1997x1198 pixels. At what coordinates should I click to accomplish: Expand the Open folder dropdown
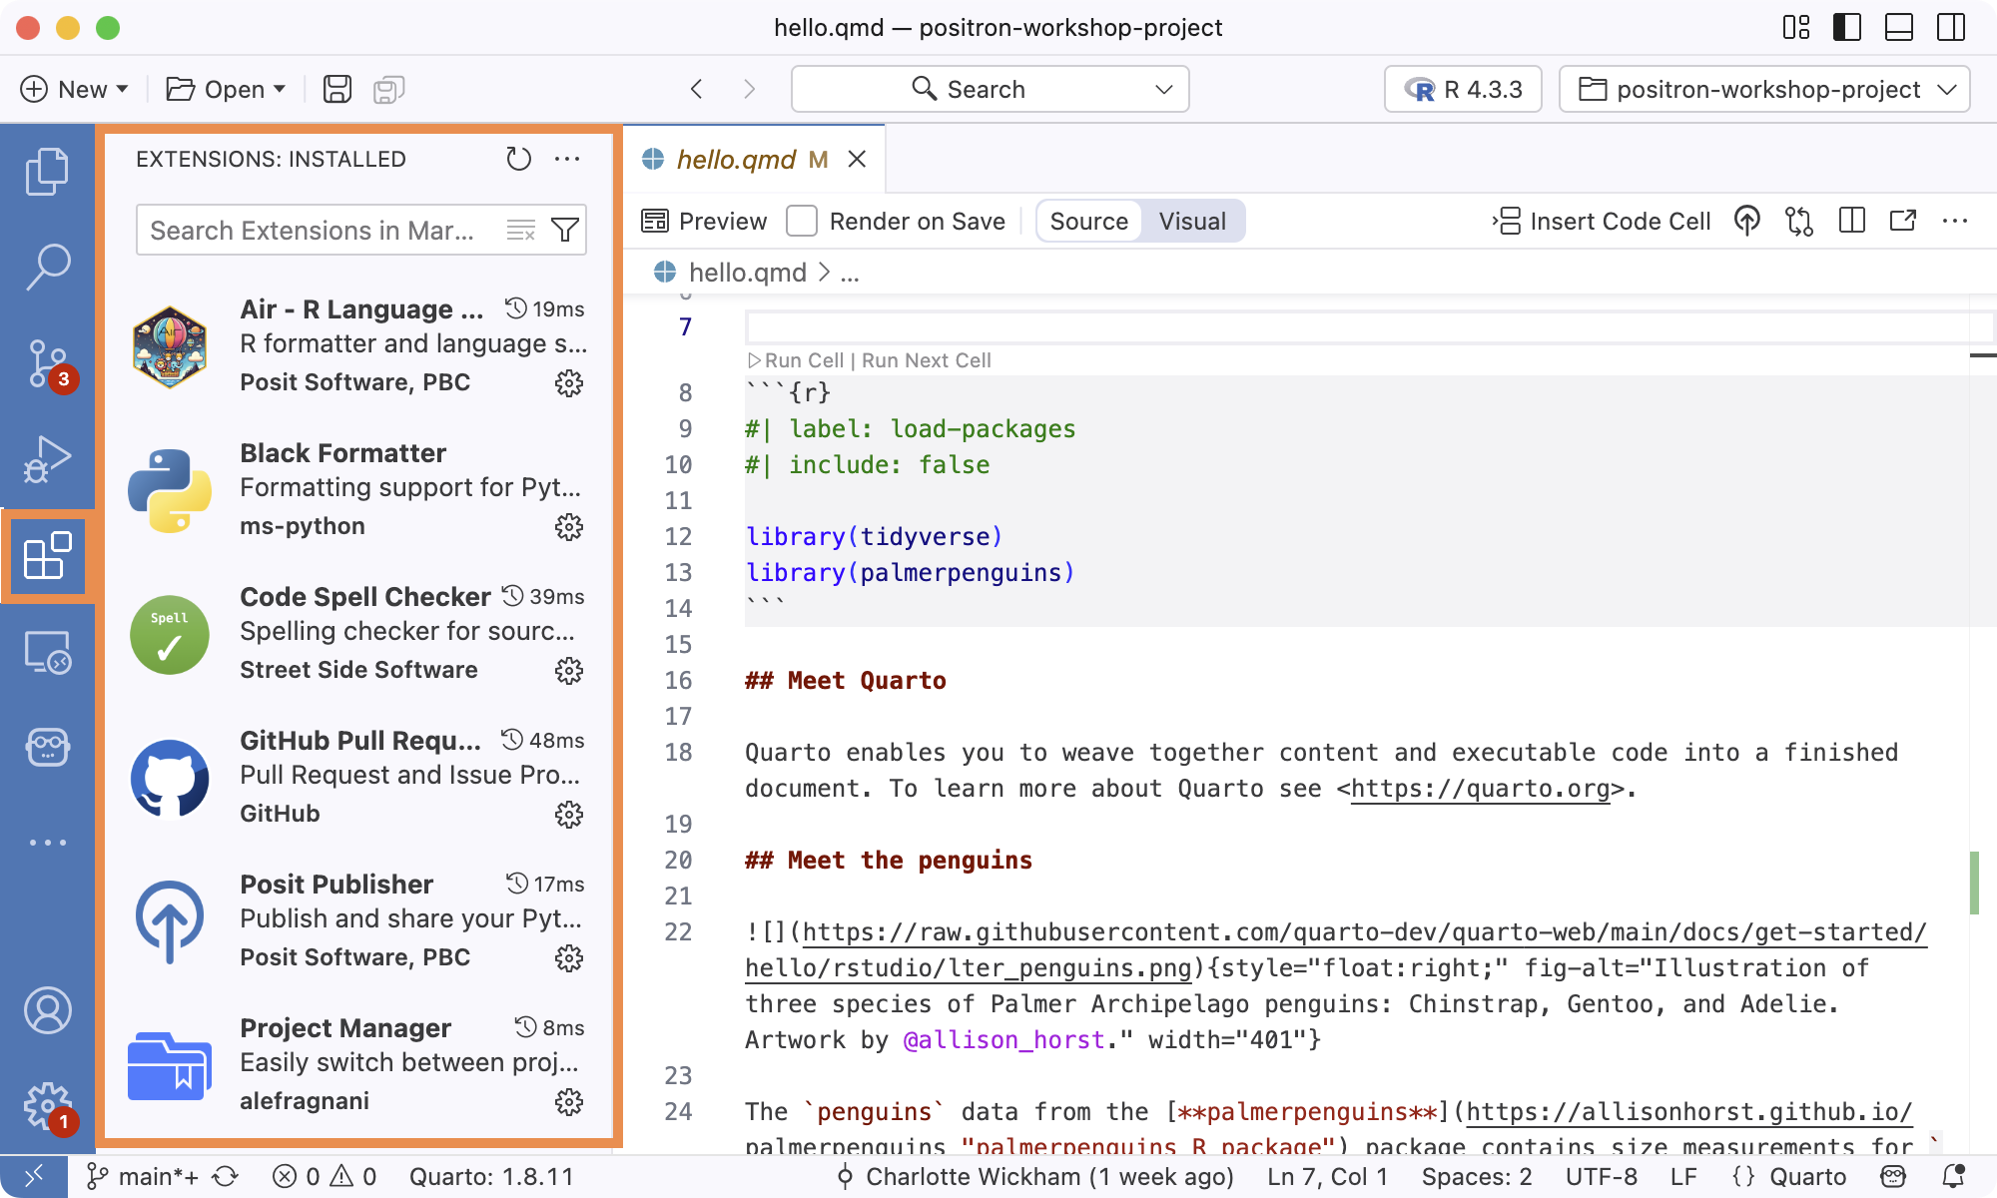(x=280, y=89)
